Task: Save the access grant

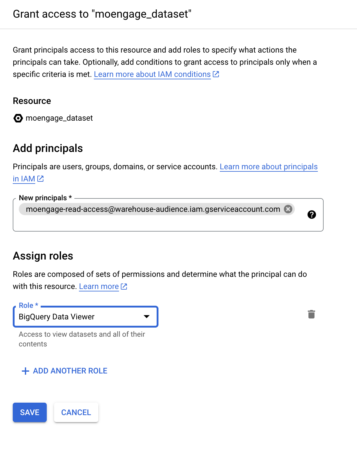Action: point(30,412)
